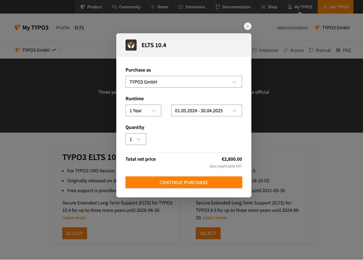Switch to the ELTS tab

[79, 27]
